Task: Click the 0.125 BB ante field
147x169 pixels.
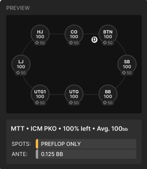Action: click(x=86, y=154)
